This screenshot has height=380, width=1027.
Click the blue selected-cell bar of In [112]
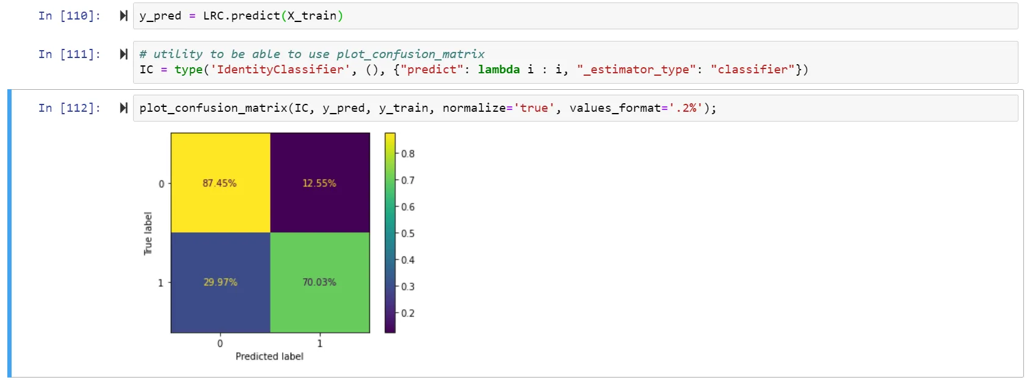9,233
